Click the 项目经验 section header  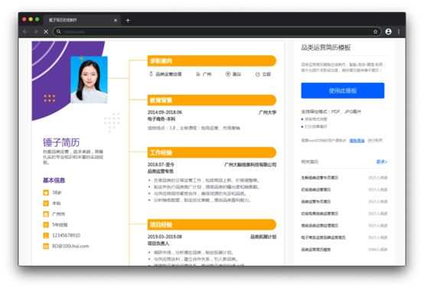[x=212, y=225]
